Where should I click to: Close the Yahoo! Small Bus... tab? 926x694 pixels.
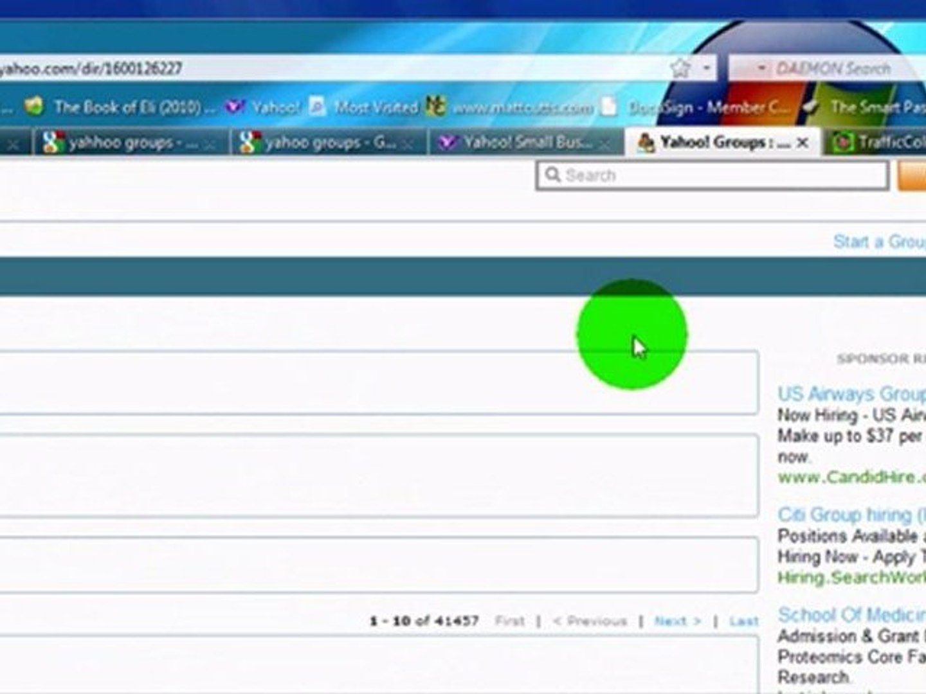pyautogui.click(x=604, y=145)
